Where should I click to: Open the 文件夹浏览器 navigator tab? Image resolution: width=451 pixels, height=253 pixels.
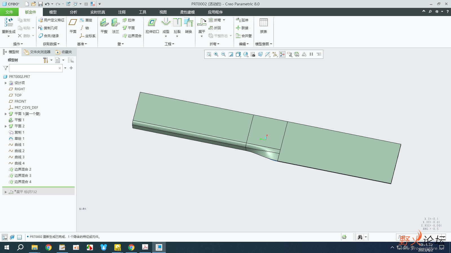pos(37,52)
